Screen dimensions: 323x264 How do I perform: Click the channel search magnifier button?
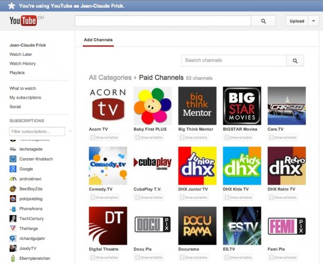point(295,61)
